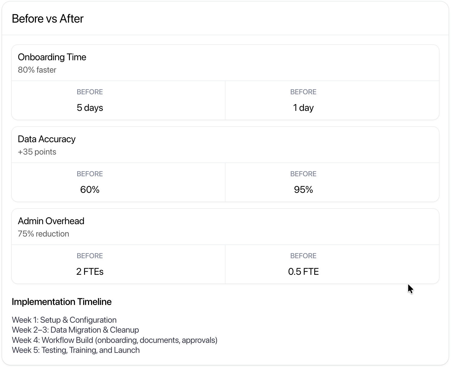451x367 pixels.
Task: Select the "5 days" value
Action: pos(90,108)
